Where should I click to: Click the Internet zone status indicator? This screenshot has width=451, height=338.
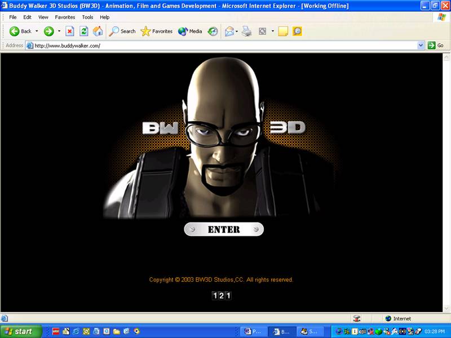[x=399, y=318]
